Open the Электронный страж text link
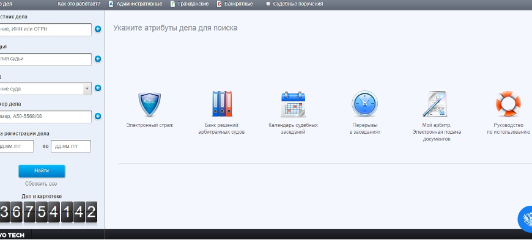Screen dimensions: 532x240 point(150,125)
